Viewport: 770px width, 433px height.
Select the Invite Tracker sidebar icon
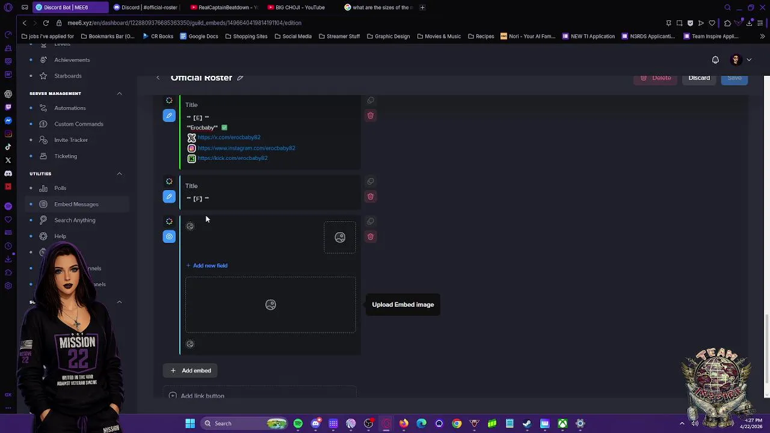click(x=43, y=140)
